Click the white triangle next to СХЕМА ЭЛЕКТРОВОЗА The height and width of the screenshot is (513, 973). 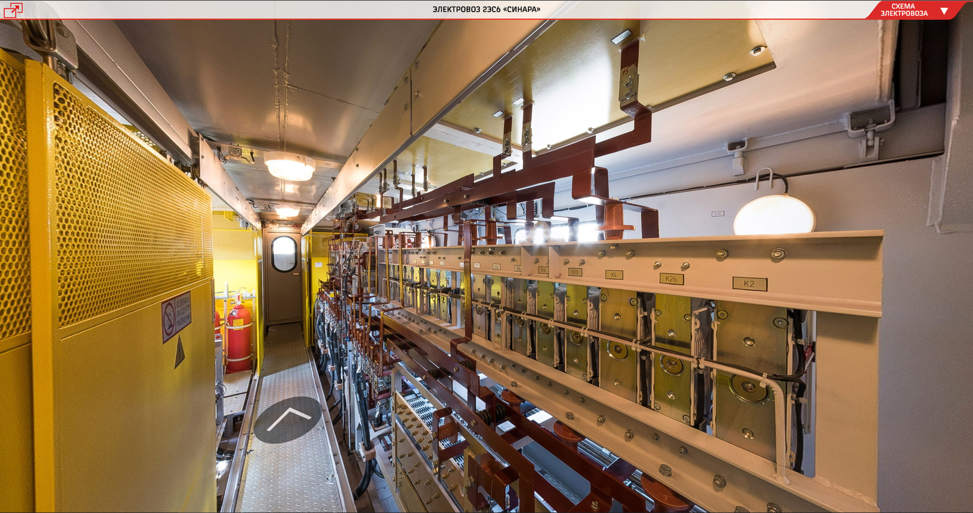[x=944, y=11]
